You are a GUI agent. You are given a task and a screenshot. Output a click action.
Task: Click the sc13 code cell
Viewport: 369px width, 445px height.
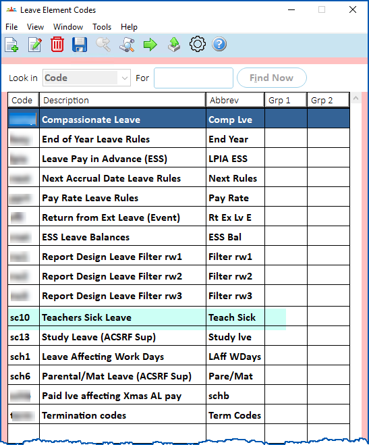click(24, 336)
